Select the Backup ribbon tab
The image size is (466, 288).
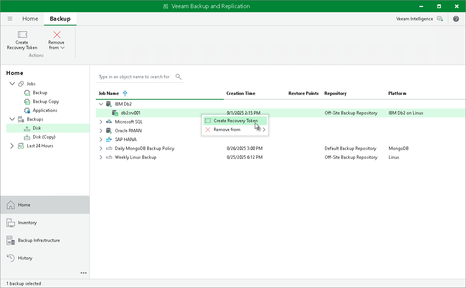(60, 19)
